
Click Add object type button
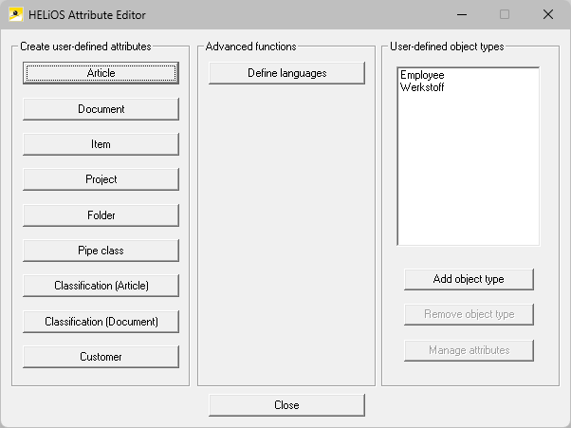[x=469, y=279]
